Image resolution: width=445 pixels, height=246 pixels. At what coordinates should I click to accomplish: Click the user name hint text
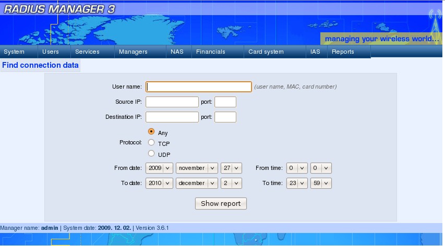pos(295,87)
